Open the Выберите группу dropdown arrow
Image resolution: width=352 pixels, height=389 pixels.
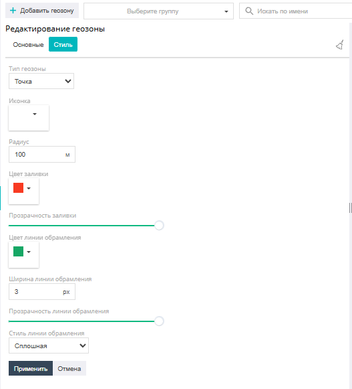click(x=226, y=11)
